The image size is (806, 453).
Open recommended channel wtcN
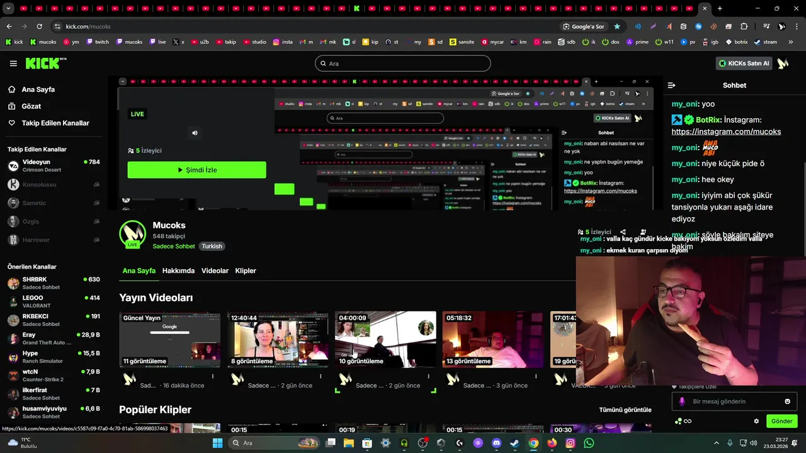pyautogui.click(x=54, y=375)
